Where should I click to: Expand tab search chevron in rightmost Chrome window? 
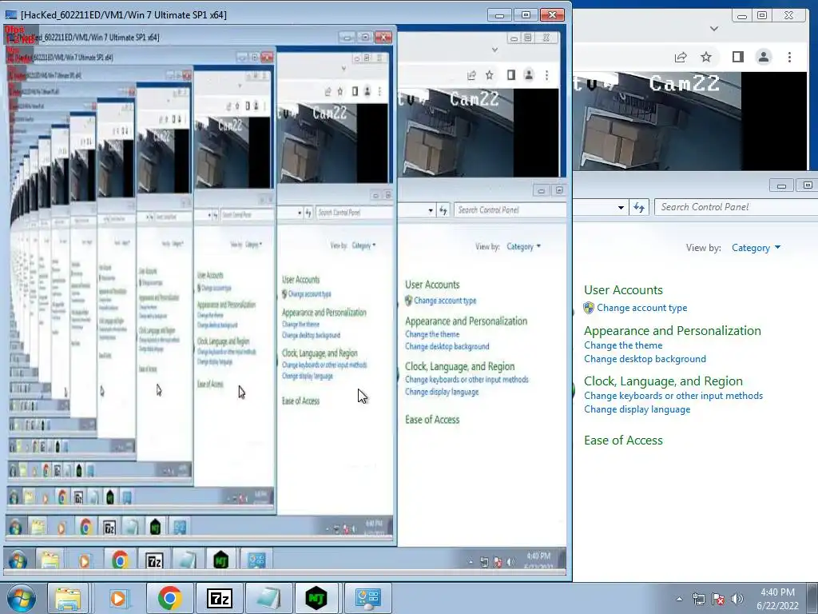tap(713, 29)
